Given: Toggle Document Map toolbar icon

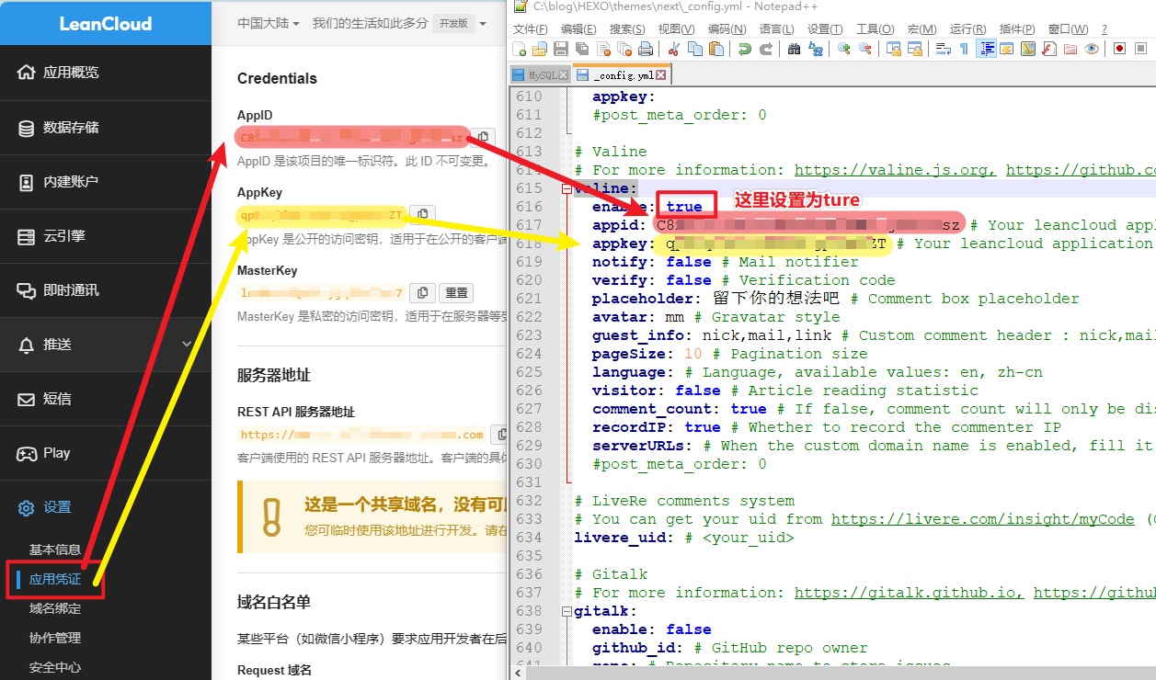Looking at the screenshot, I should click(x=1027, y=48).
